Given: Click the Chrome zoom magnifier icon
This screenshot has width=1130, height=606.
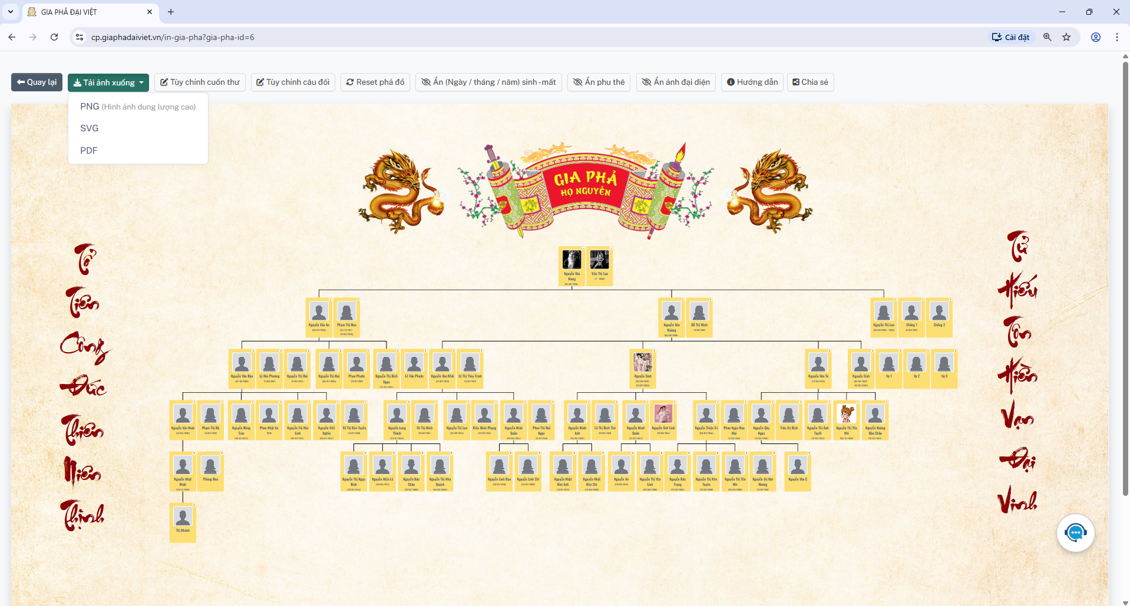Looking at the screenshot, I should pos(1047,37).
